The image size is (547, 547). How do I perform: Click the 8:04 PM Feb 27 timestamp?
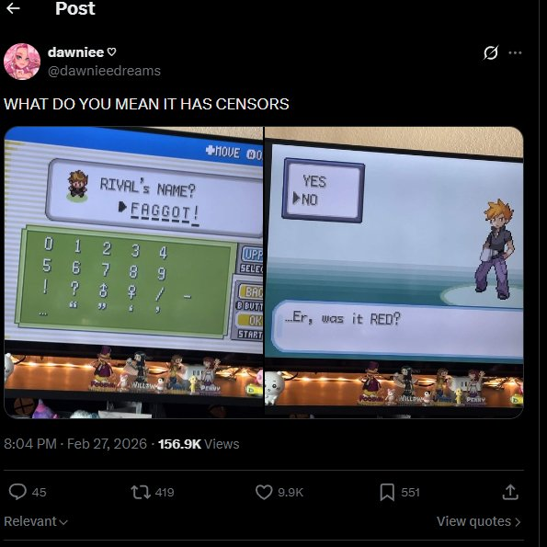pos(75,444)
